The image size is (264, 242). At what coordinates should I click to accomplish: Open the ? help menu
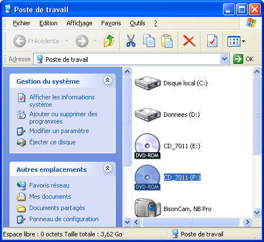(x=156, y=23)
